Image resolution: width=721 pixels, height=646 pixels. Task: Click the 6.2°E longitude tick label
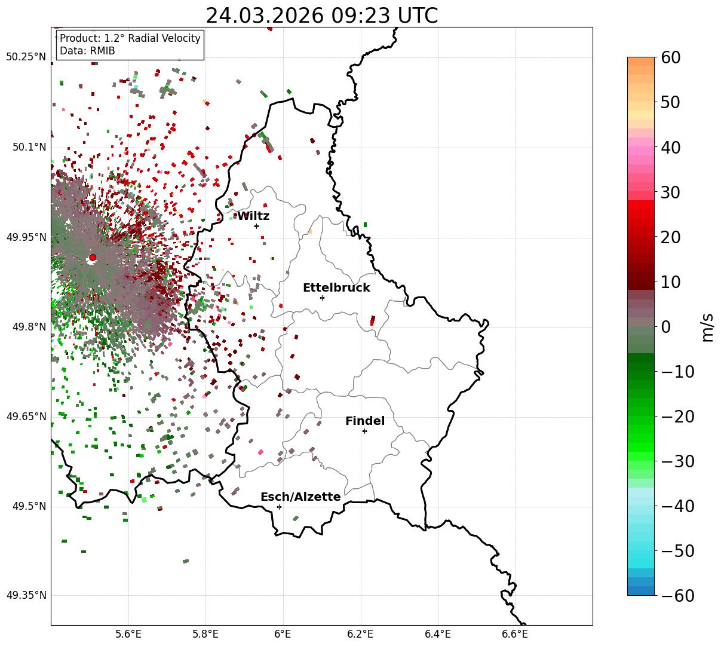pyautogui.click(x=361, y=633)
